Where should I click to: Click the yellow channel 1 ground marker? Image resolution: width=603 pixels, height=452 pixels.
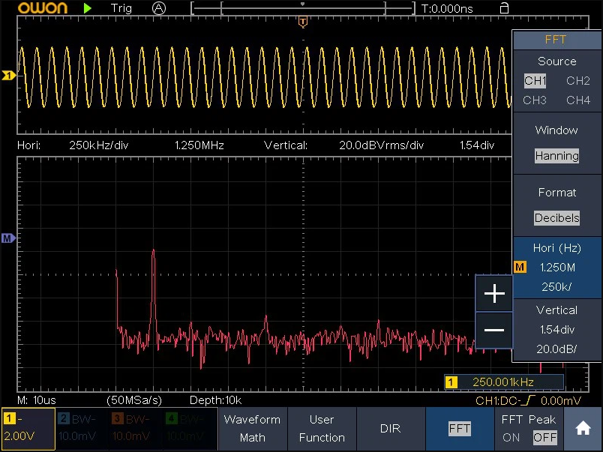[8, 76]
